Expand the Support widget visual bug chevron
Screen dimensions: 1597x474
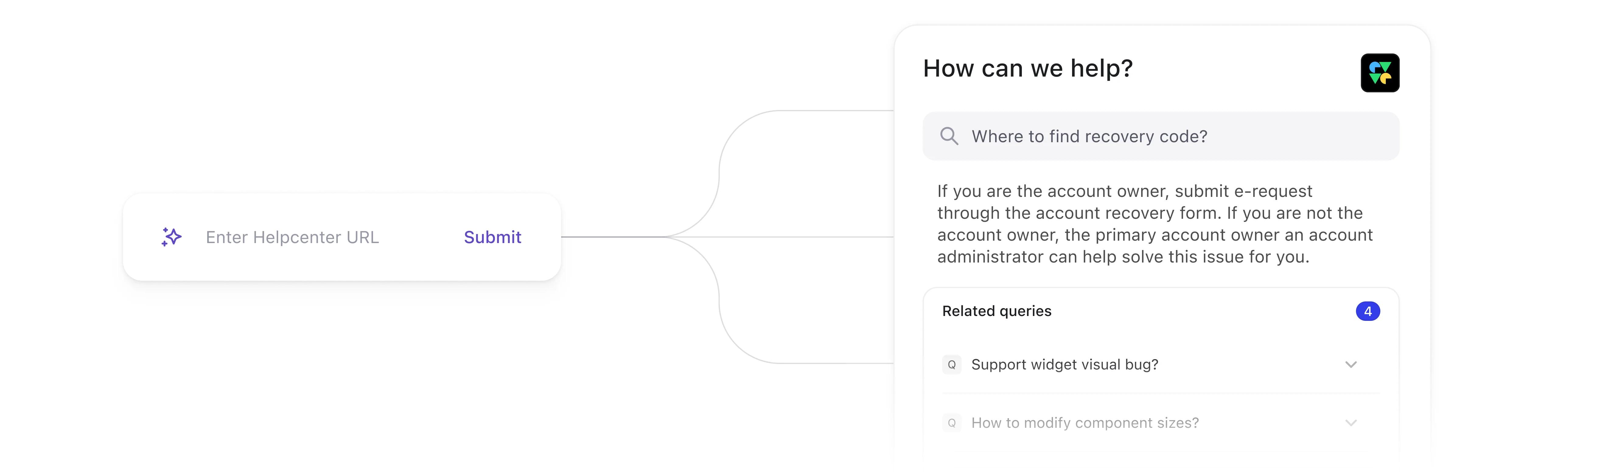(1351, 365)
